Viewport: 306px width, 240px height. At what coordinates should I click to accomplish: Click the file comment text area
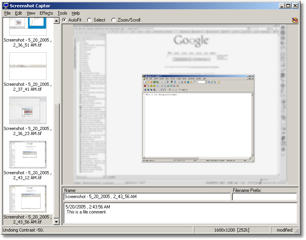[x=181, y=213]
